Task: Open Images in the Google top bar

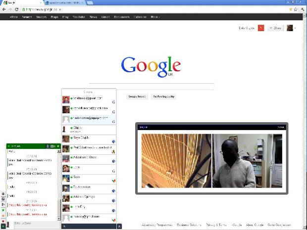Action: 41,17
